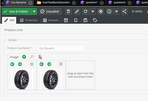Click the green add image plus icon
The image size is (148, 101).
pyautogui.click(x=24, y=57)
